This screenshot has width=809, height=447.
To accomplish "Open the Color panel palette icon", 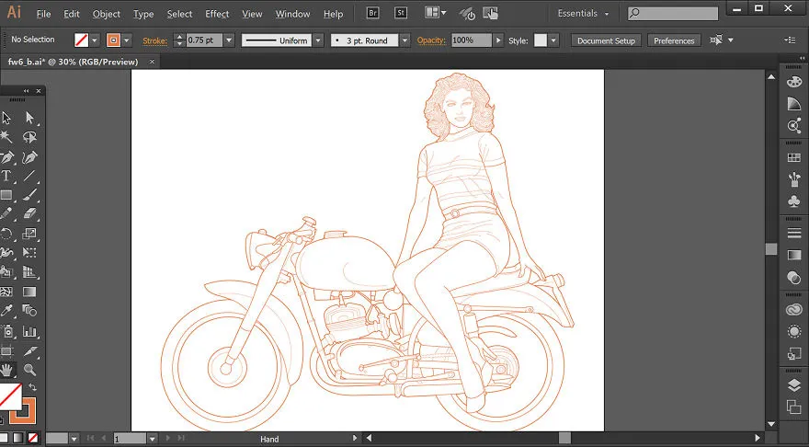I will tap(794, 82).
